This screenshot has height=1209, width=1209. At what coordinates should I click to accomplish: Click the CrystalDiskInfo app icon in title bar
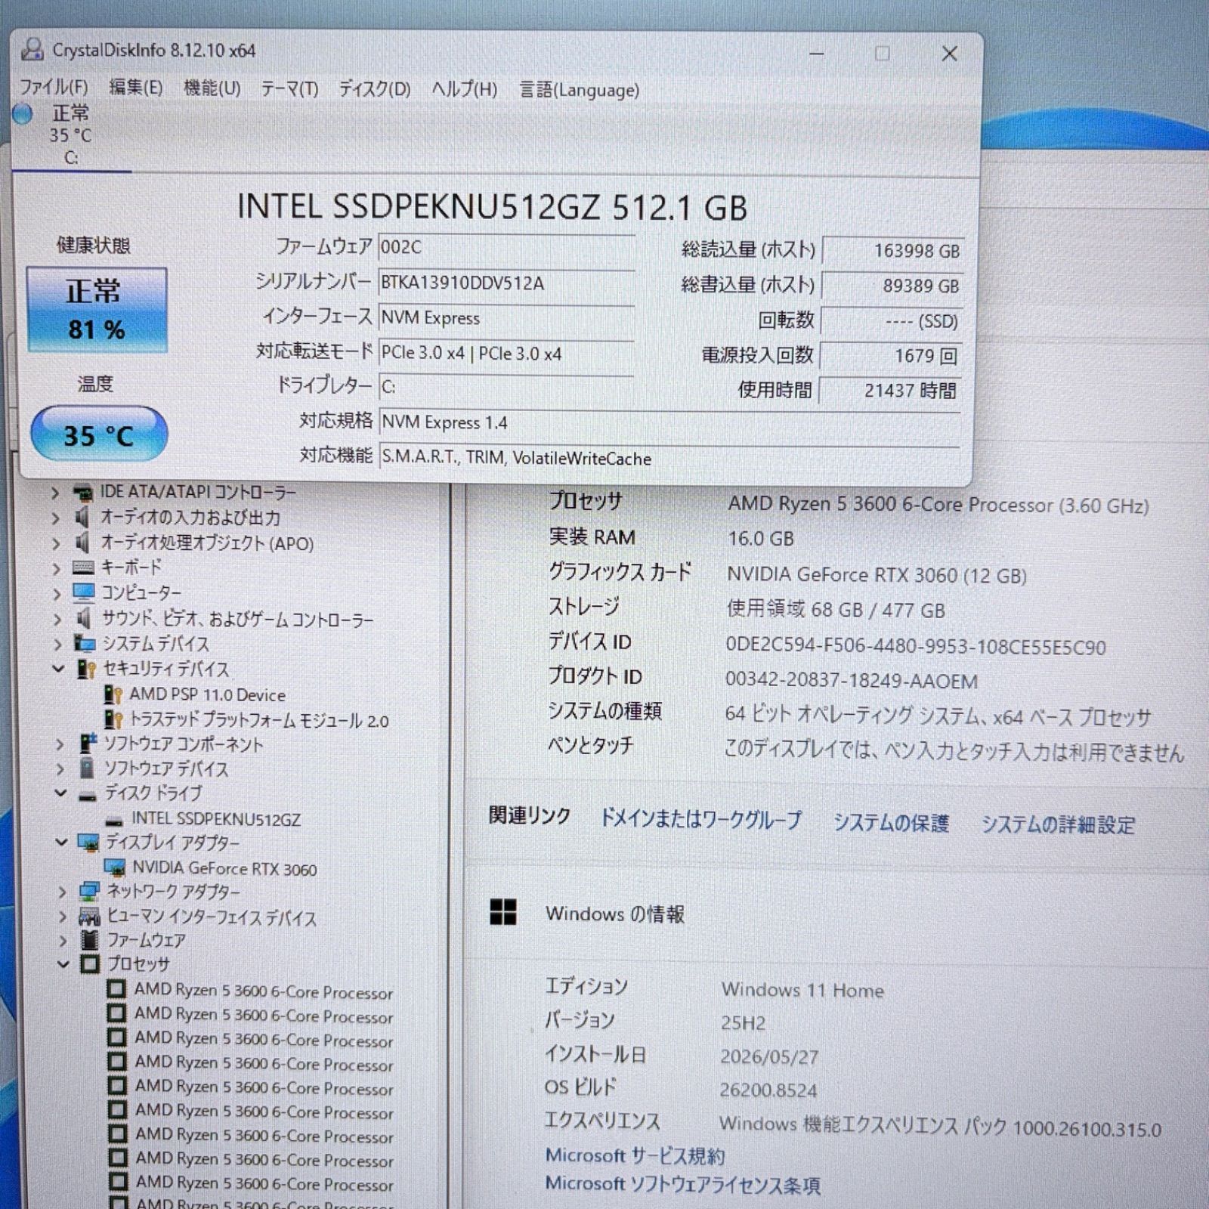click(x=31, y=50)
